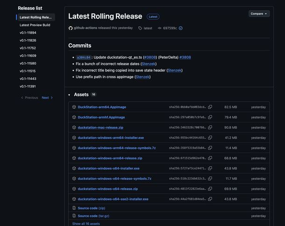Download Source code (zip)
The height and width of the screenshot is (226, 285).
pos(92,208)
